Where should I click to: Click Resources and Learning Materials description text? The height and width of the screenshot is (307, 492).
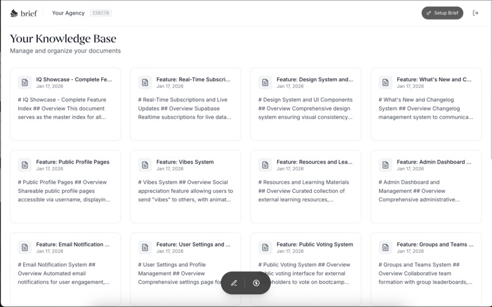click(x=303, y=190)
